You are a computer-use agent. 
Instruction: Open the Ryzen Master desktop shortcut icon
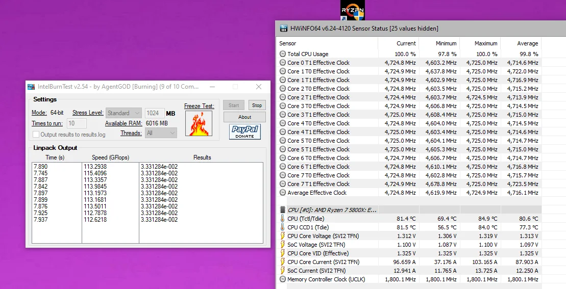coord(353,10)
